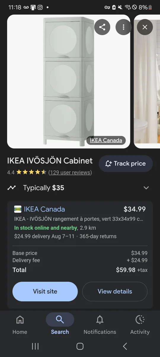Tap the Visit site button
The image size is (160, 357).
pyautogui.click(x=45, y=292)
